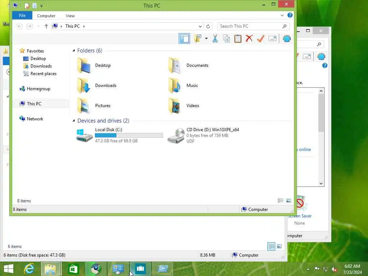This screenshot has width=368, height=276.
Task: Expand the This PC breadcrumb arrow
Action: coord(84,26)
